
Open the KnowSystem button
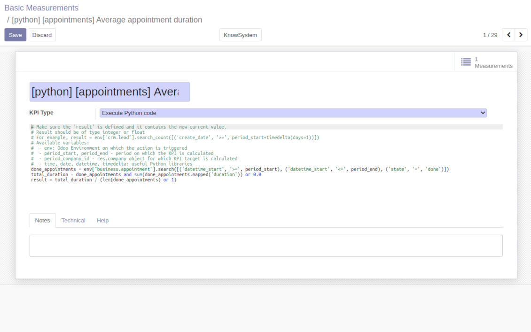click(x=241, y=35)
